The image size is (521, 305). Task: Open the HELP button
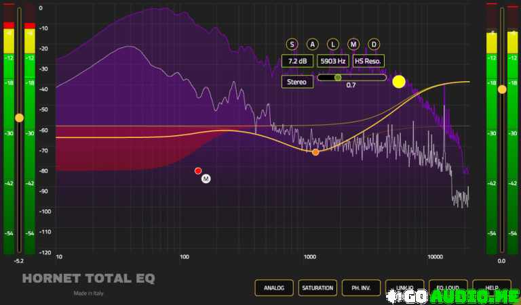point(492,288)
